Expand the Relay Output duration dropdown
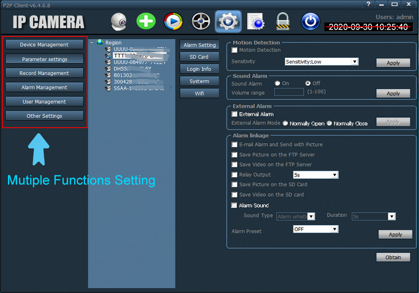 334,175
